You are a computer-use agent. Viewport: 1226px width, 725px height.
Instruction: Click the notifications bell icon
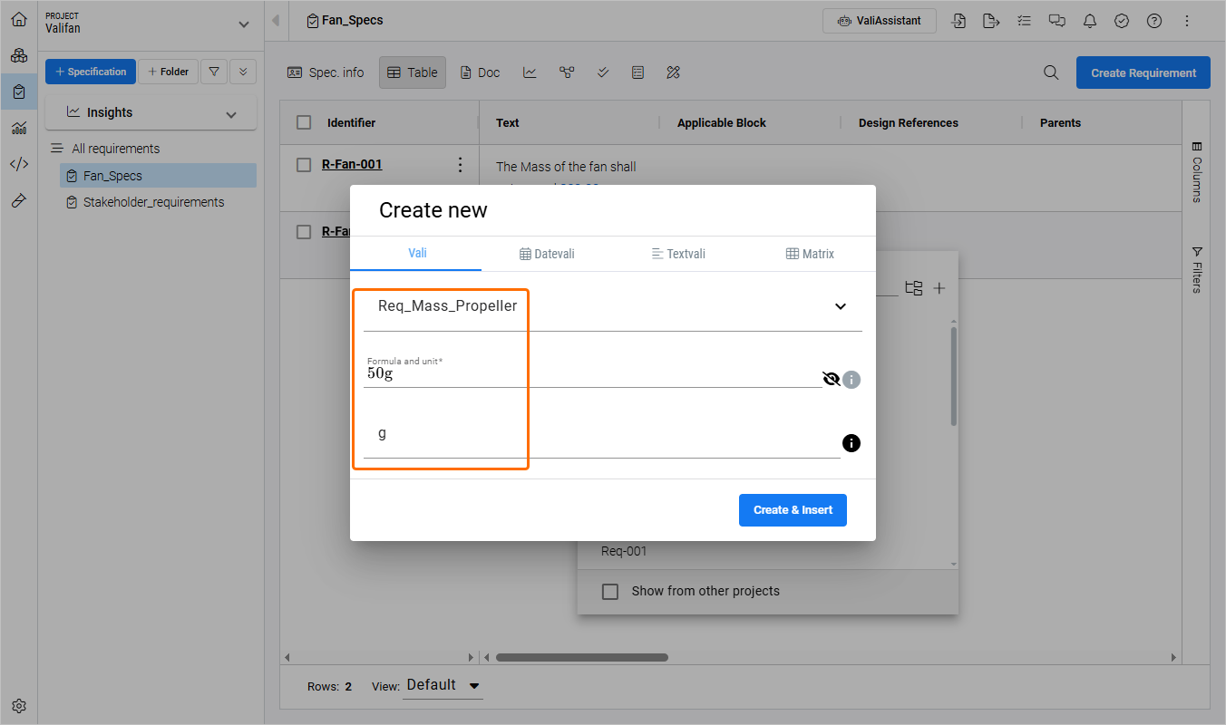1089,21
